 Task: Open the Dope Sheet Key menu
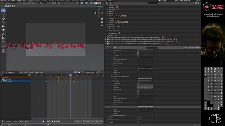point(41,72)
